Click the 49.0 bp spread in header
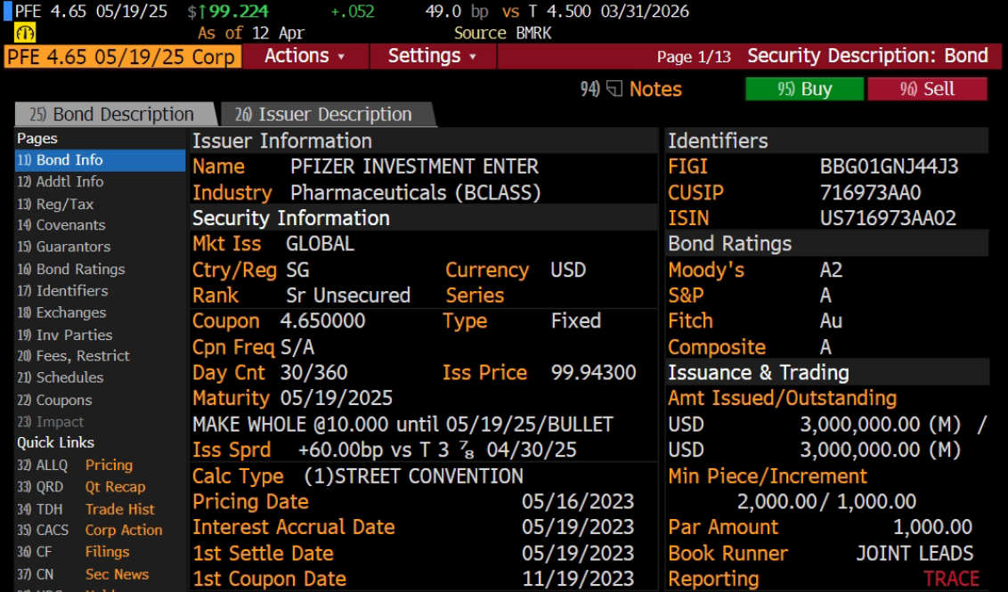 [457, 12]
